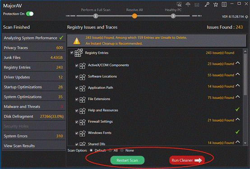The height and width of the screenshot is (169, 250).
Task: Expand Application Path issues chevron
Action: click(x=237, y=85)
